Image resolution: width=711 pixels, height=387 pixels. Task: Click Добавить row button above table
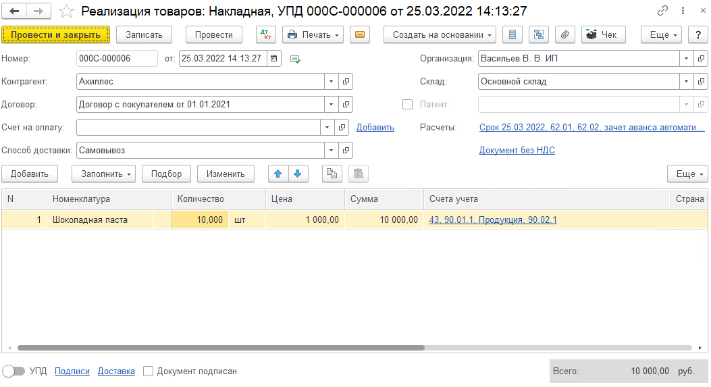[x=30, y=174]
